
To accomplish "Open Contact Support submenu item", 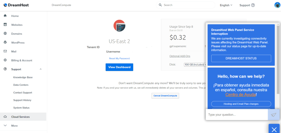I will [x=23, y=93].
